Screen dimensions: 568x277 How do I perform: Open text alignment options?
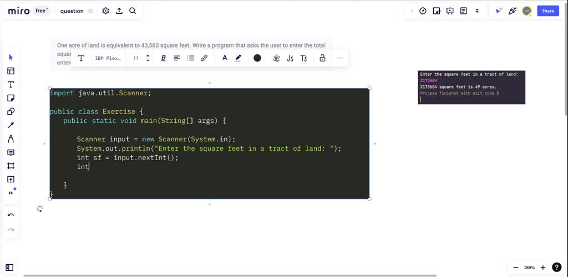click(177, 58)
